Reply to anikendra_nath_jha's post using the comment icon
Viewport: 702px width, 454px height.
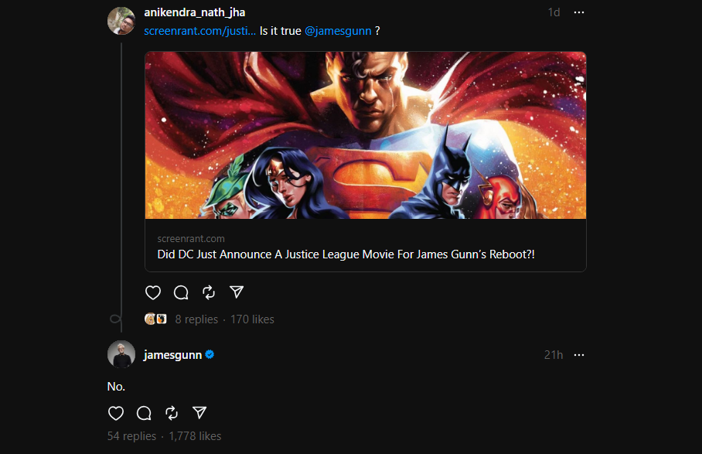[181, 292]
